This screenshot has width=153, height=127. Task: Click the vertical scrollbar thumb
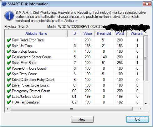146,58
